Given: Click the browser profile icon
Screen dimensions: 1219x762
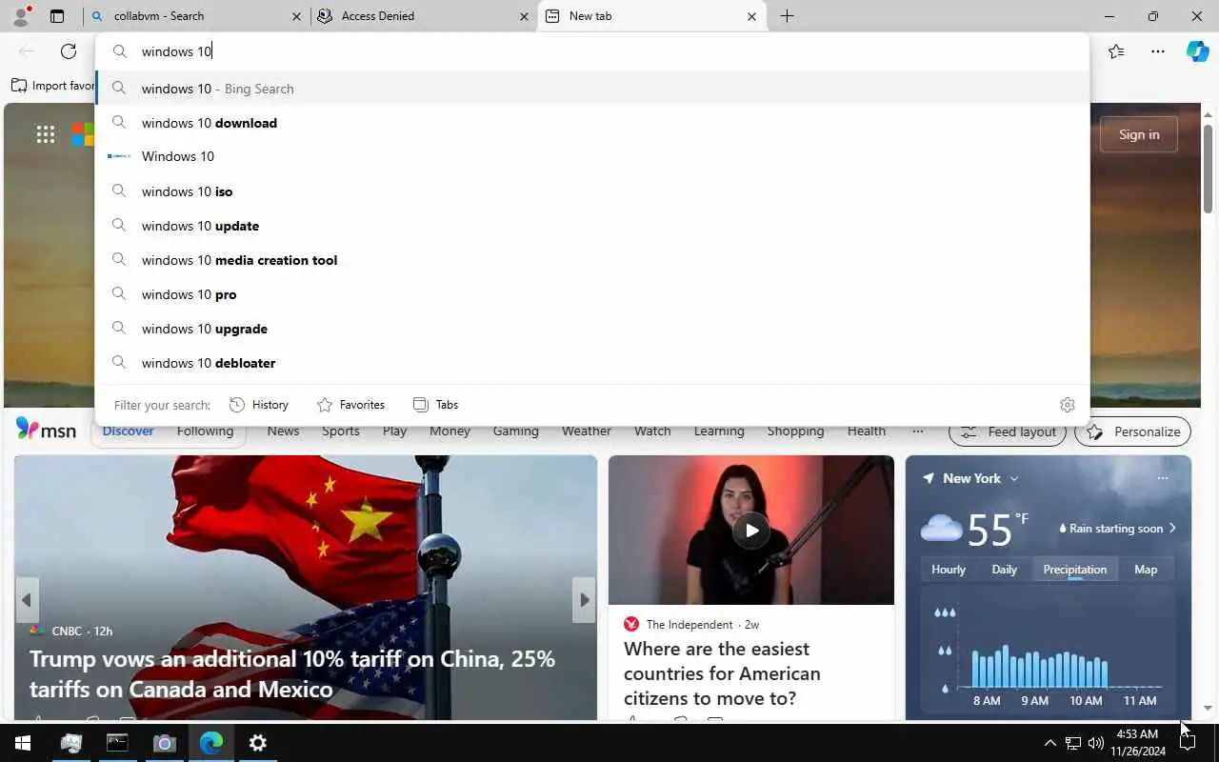Looking at the screenshot, I should (x=20, y=16).
